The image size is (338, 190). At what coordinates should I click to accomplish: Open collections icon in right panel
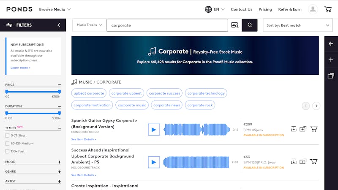pyautogui.click(x=331, y=76)
